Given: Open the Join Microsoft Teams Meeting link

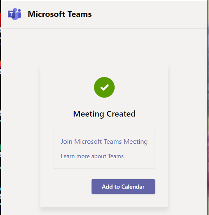Looking at the screenshot, I should (104, 142).
